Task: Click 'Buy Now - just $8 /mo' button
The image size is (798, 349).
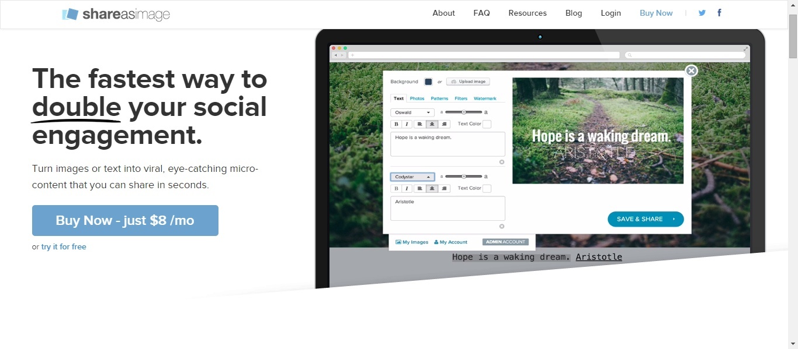Action: (125, 220)
